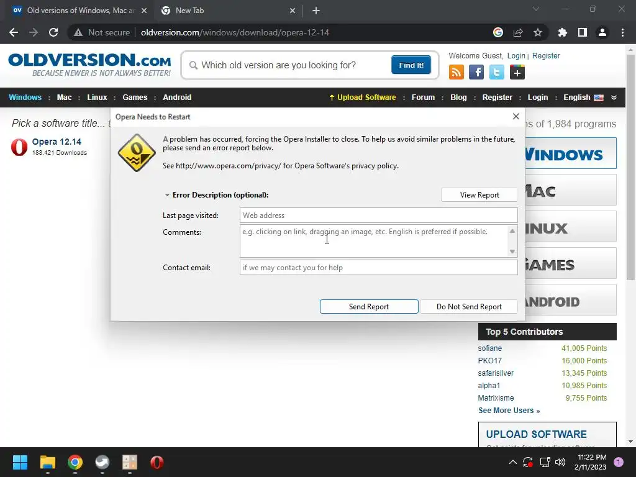Click the Login link beside Welcome Guest
The image size is (636, 477).
[x=516, y=55]
